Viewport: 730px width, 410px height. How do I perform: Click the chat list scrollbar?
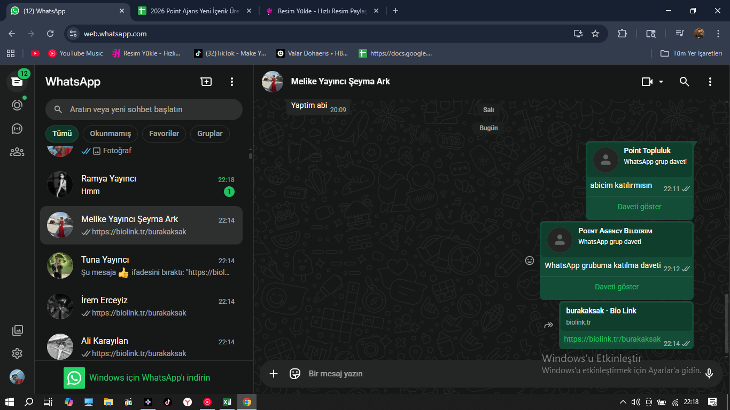[251, 156]
